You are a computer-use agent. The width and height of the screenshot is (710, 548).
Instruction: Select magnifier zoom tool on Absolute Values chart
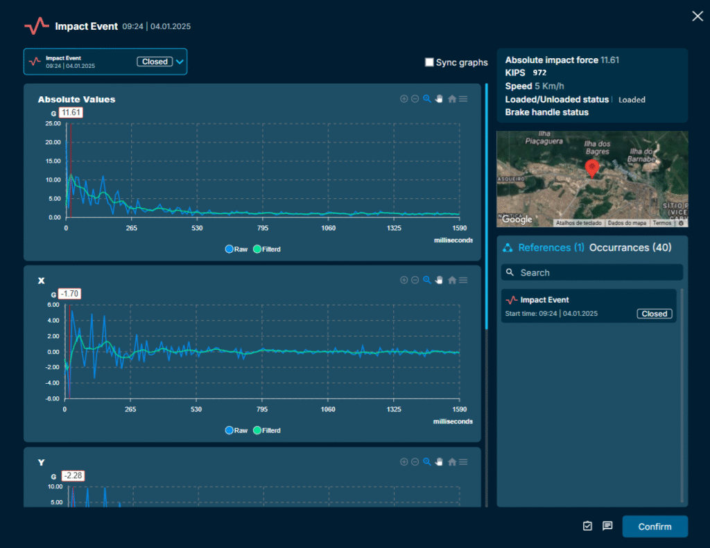pyautogui.click(x=427, y=99)
